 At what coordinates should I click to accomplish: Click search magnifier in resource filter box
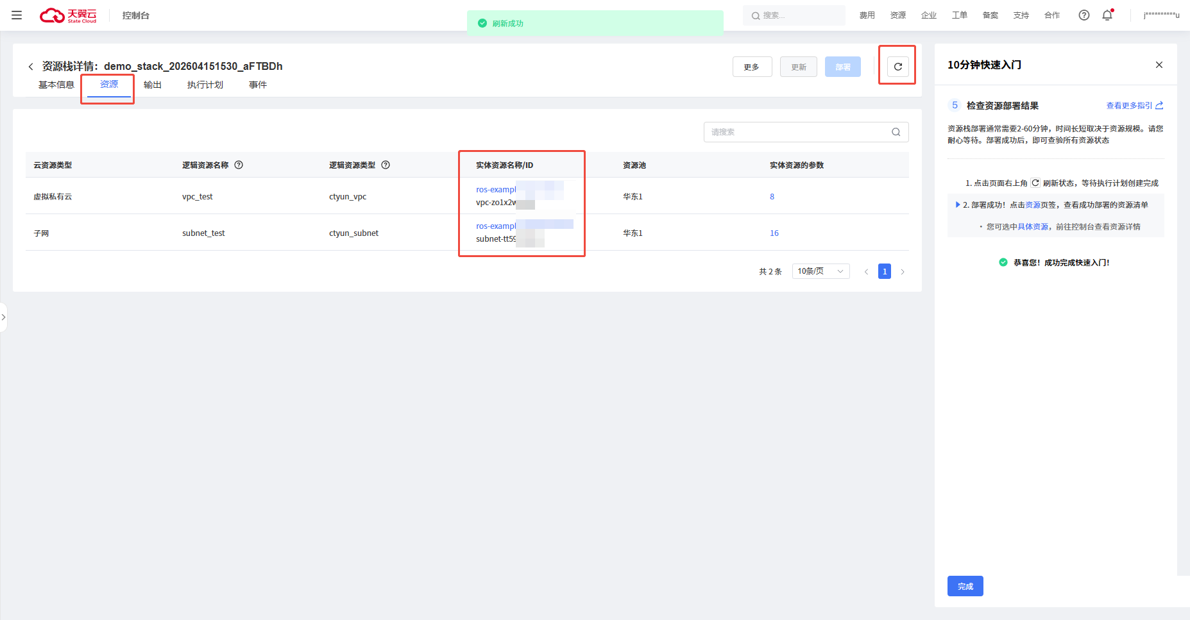pyautogui.click(x=896, y=132)
